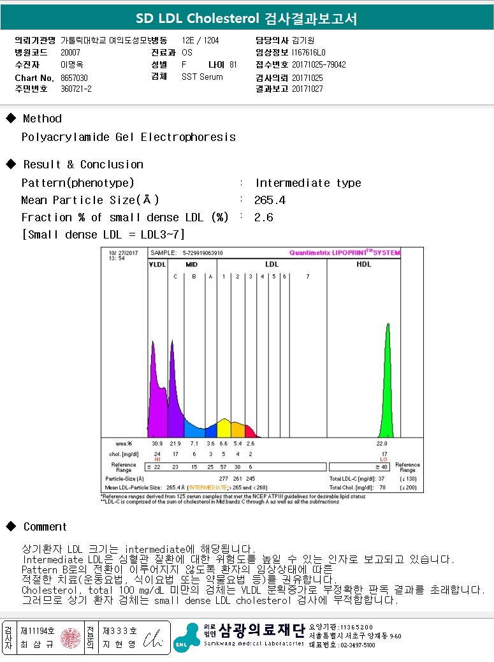
Task: Click the diamond bullet before Comment
Action: (x=11, y=526)
